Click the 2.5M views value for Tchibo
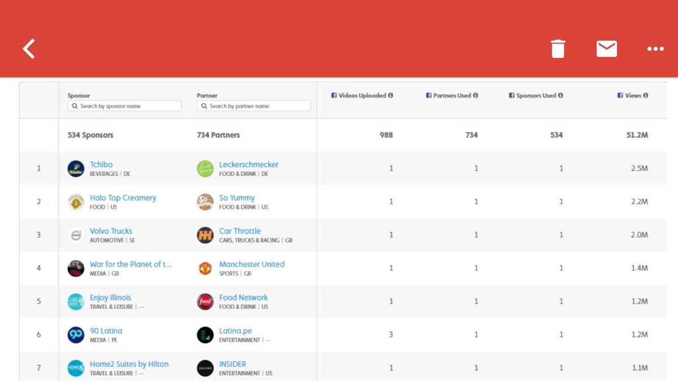 640,168
